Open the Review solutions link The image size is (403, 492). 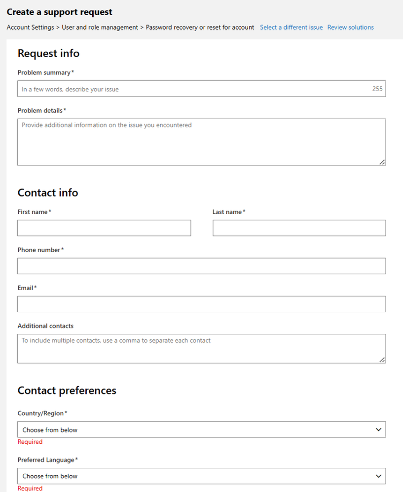350,28
